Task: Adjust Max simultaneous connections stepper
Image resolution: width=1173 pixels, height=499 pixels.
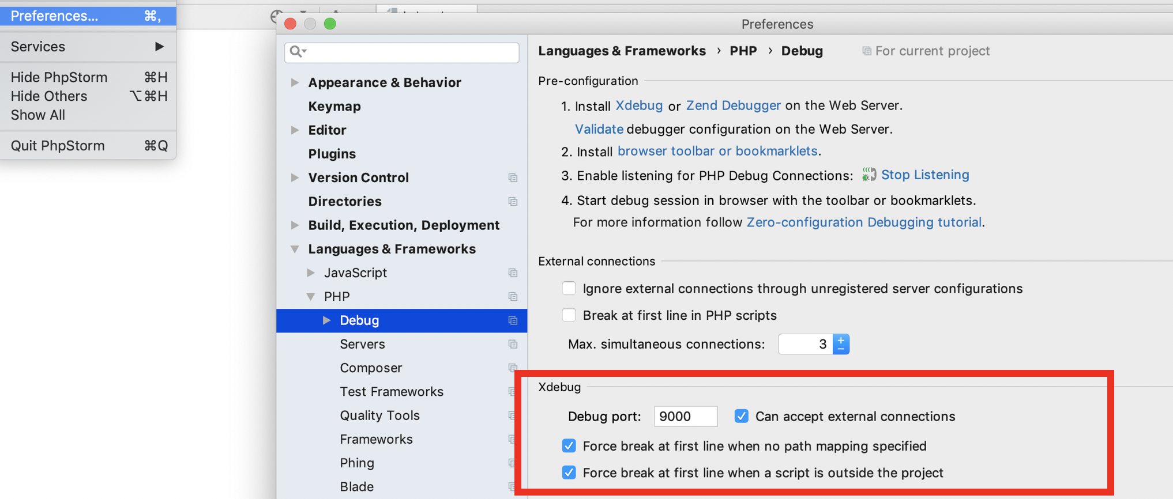Action: coord(841,344)
